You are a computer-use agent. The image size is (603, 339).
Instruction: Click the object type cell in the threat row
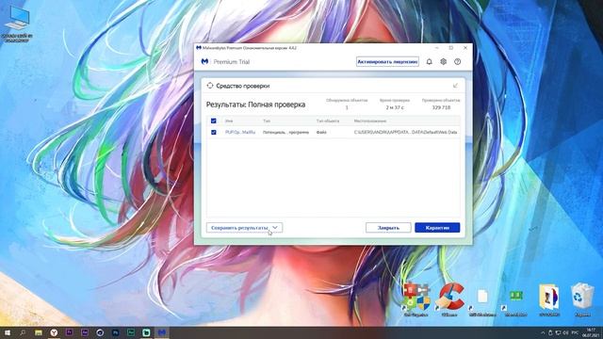(321, 132)
